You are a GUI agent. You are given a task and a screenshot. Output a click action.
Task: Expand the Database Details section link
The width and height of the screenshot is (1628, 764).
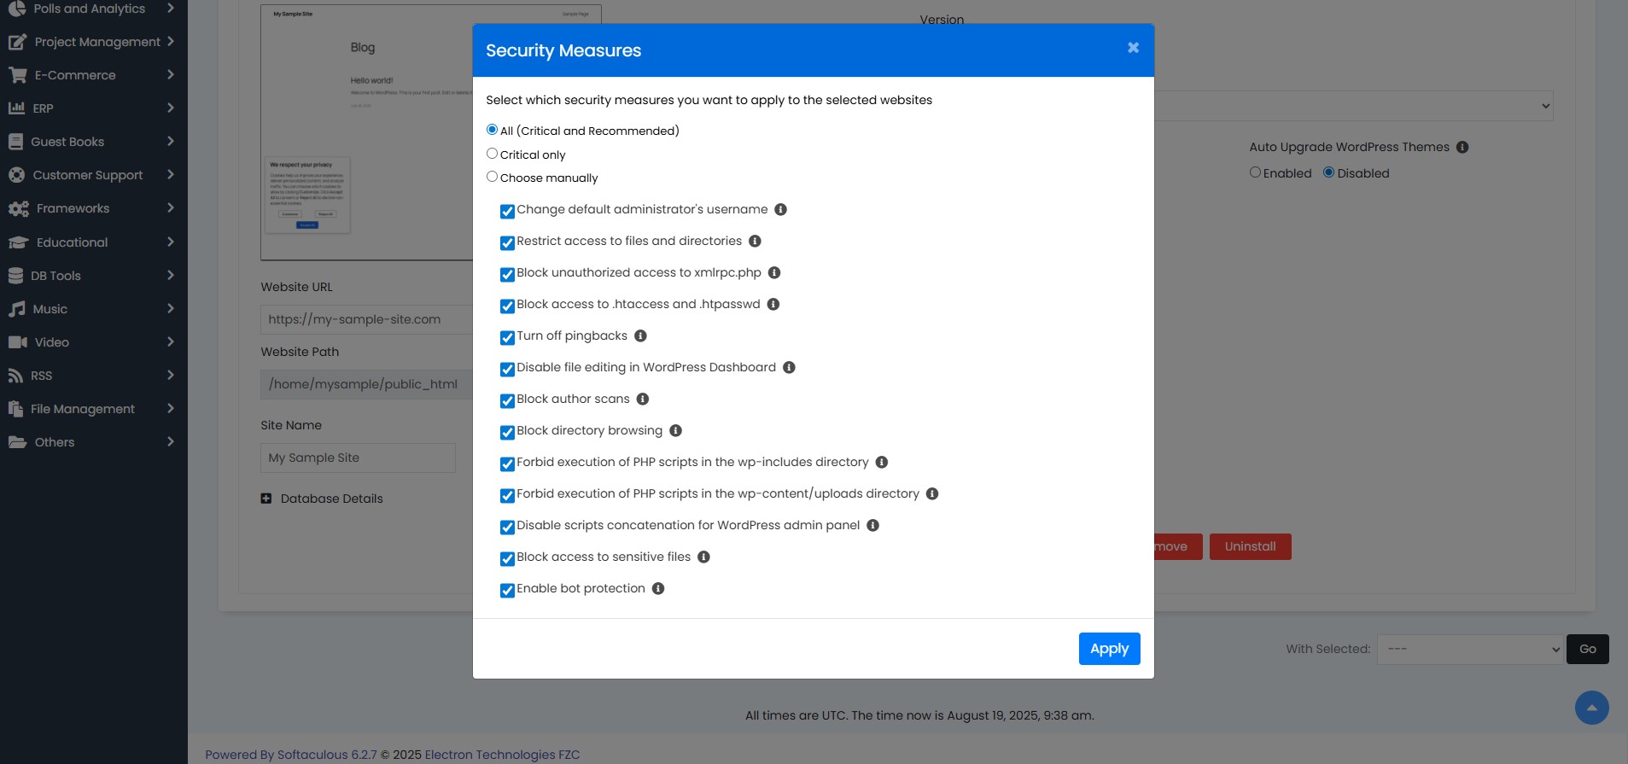coord(331,499)
